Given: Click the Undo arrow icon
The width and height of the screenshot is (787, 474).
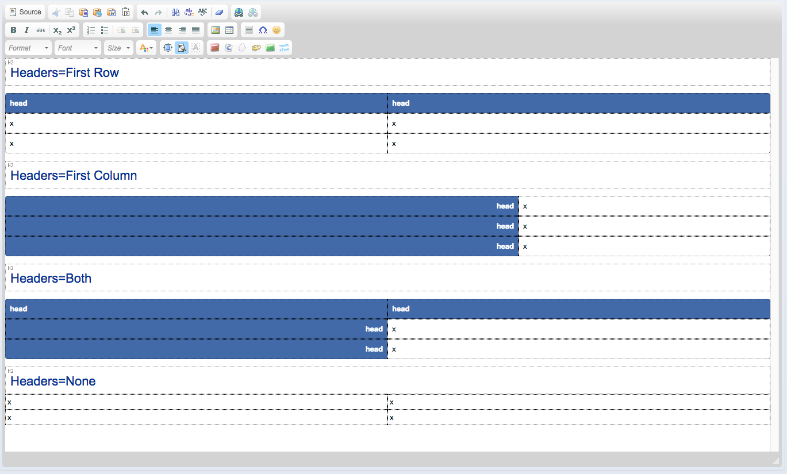Looking at the screenshot, I should click(x=144, y=12).
